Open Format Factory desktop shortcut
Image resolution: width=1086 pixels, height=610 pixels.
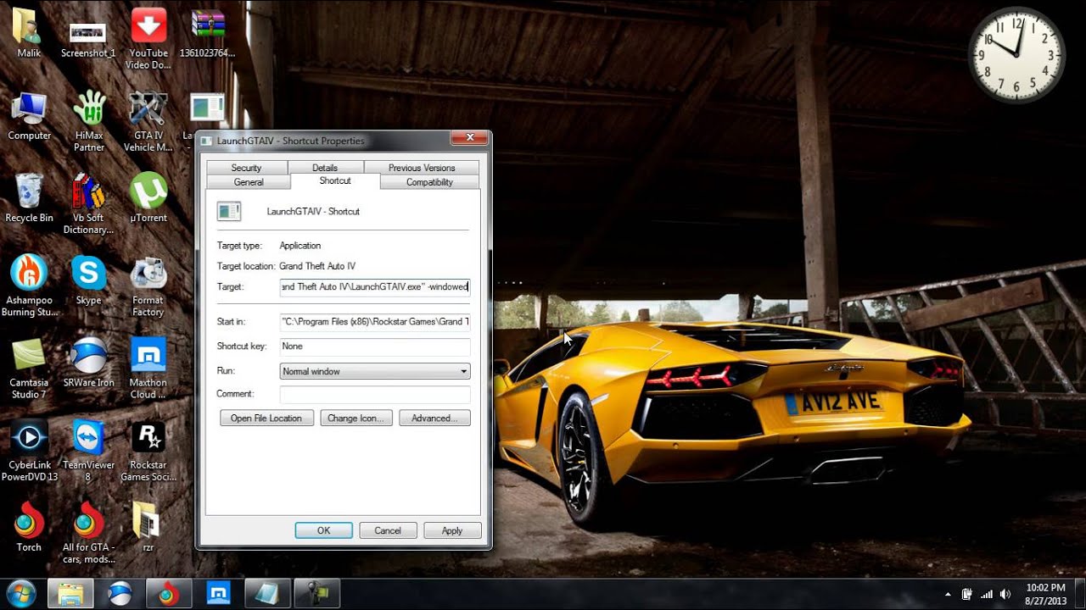point(148,286)
